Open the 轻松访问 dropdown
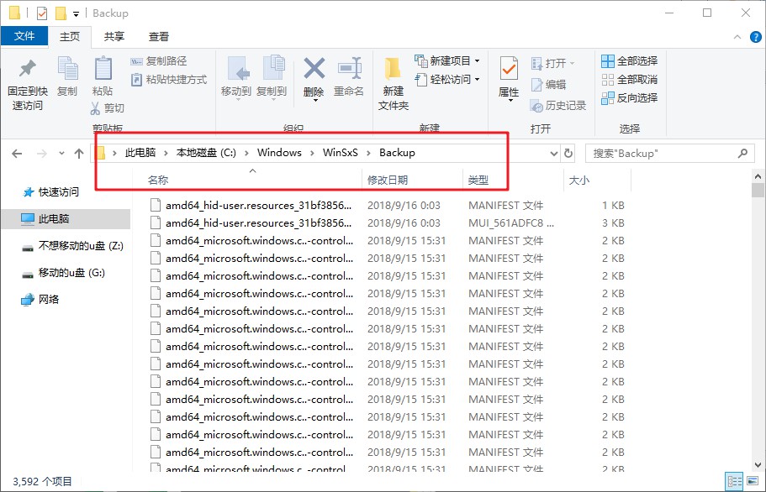Screen dimensions: 766x492 coord(477,80)
